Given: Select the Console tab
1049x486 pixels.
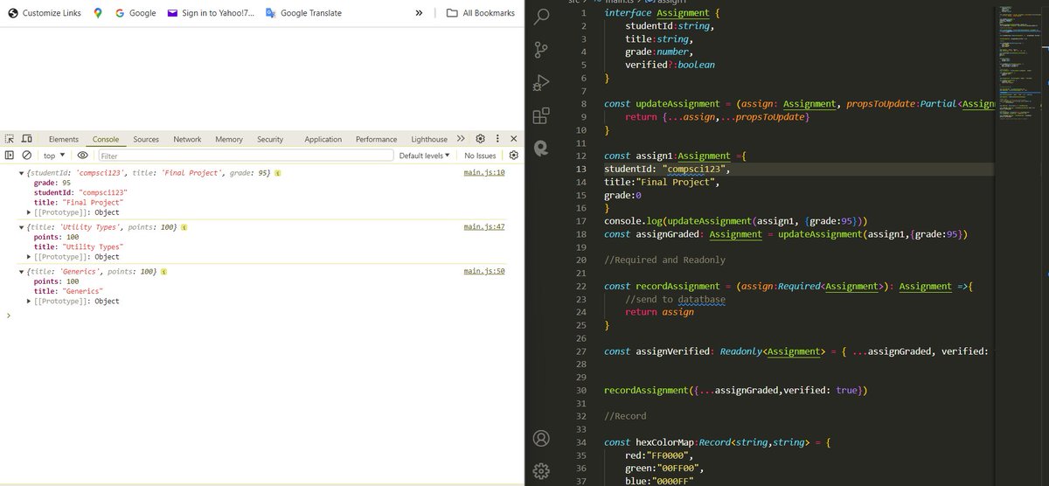Looking at the screenshot, I should tap(106, 139).
